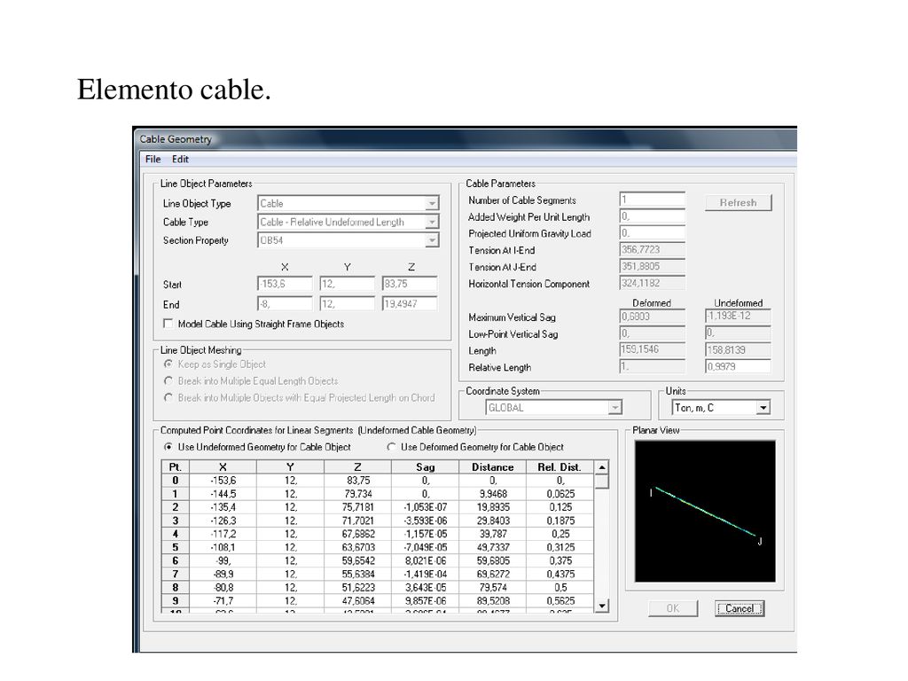Click the Number of Cable Segments field

click(x=652, y=200)
